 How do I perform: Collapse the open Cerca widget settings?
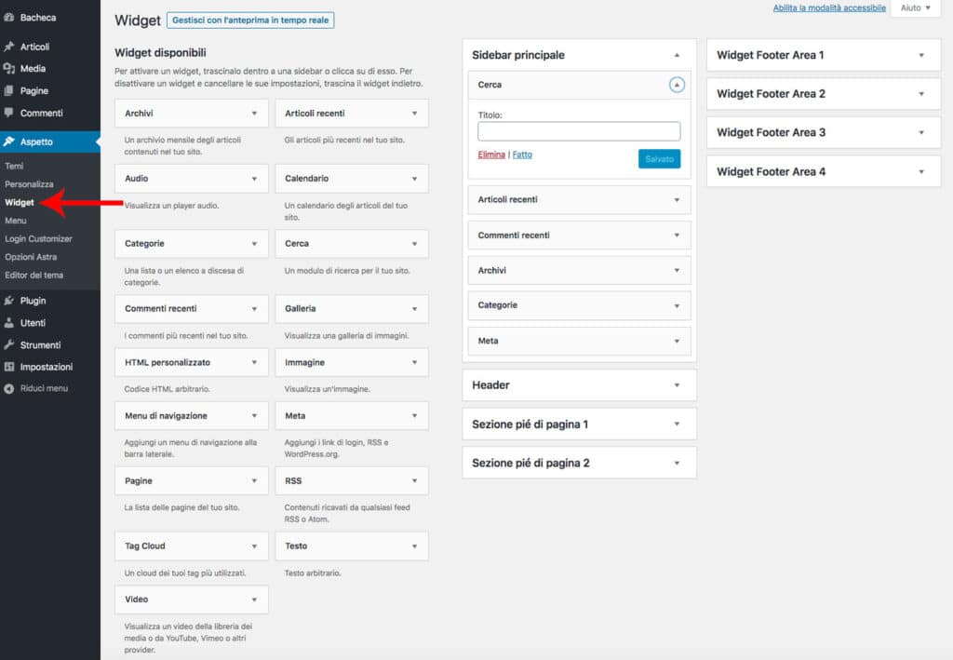tap(678, 84)
